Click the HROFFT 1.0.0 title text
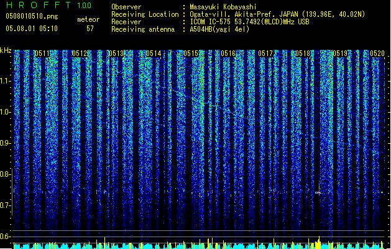 coord(49,5)
